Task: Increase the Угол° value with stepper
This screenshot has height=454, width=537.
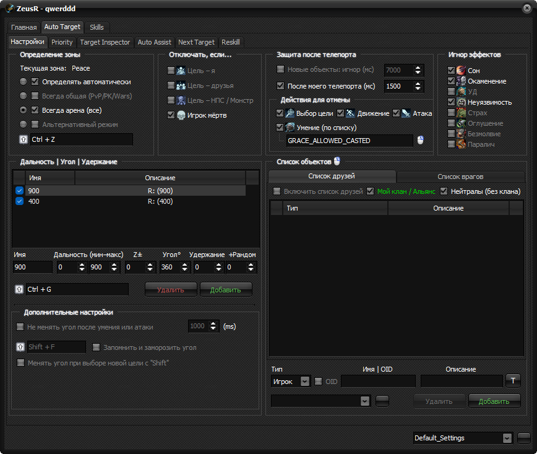Action: [x=184, y=264]
